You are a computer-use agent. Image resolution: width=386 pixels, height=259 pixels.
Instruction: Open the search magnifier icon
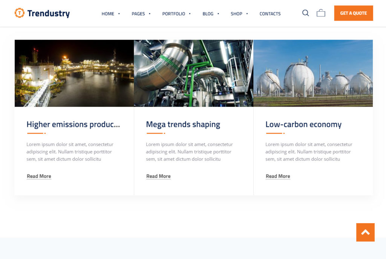[x=305, y=13]
